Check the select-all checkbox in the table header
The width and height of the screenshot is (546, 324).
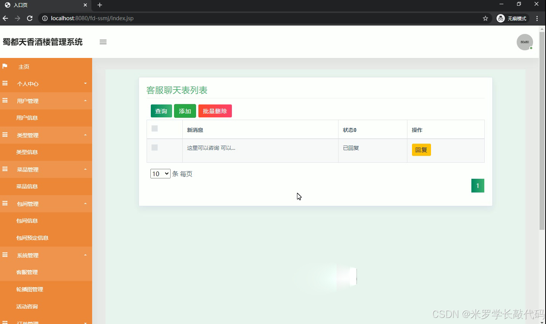(x=154, y=128)
